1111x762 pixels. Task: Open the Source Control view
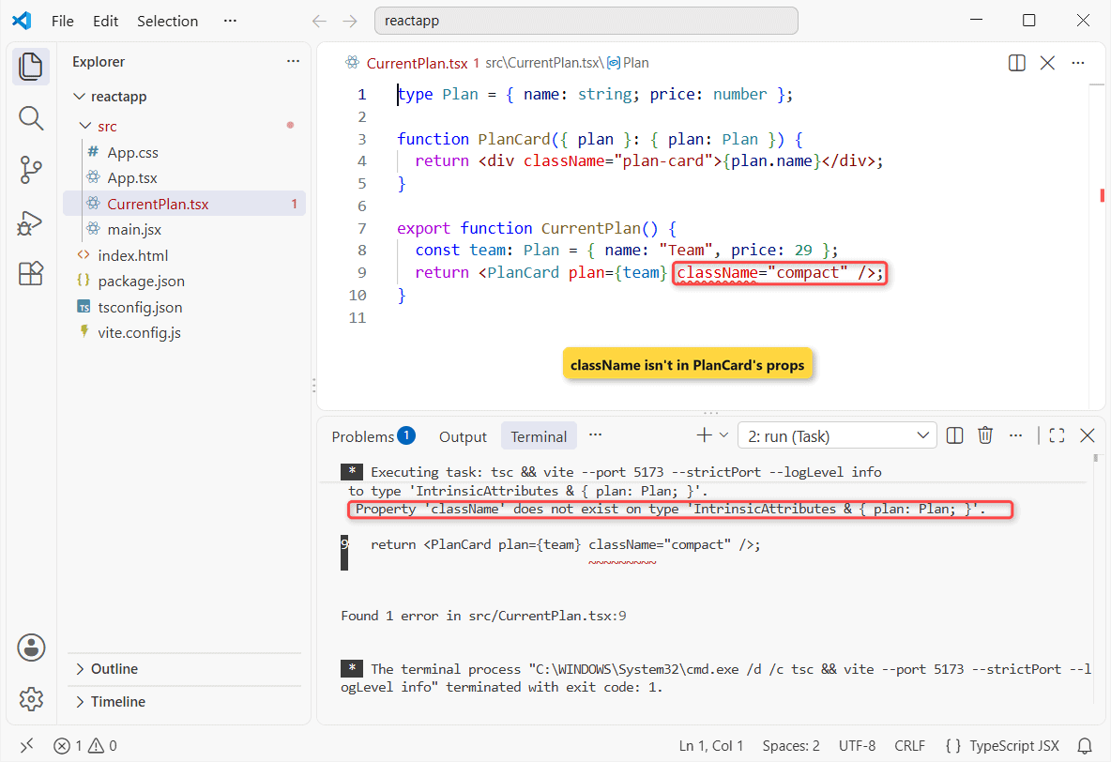[x=30, y=170]
